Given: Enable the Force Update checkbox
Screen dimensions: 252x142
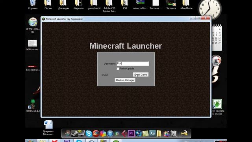Looking at the screenshot, I should [118, 69].
